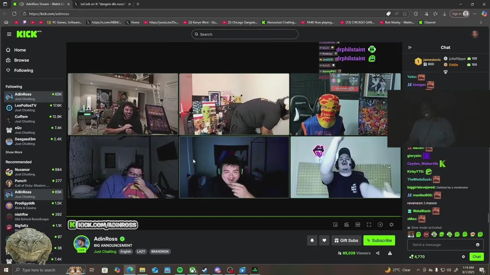Viewport: 490px width, 275px height.
Task: Open Spotify from the Windows taskbar
Action: coord(180,270)
